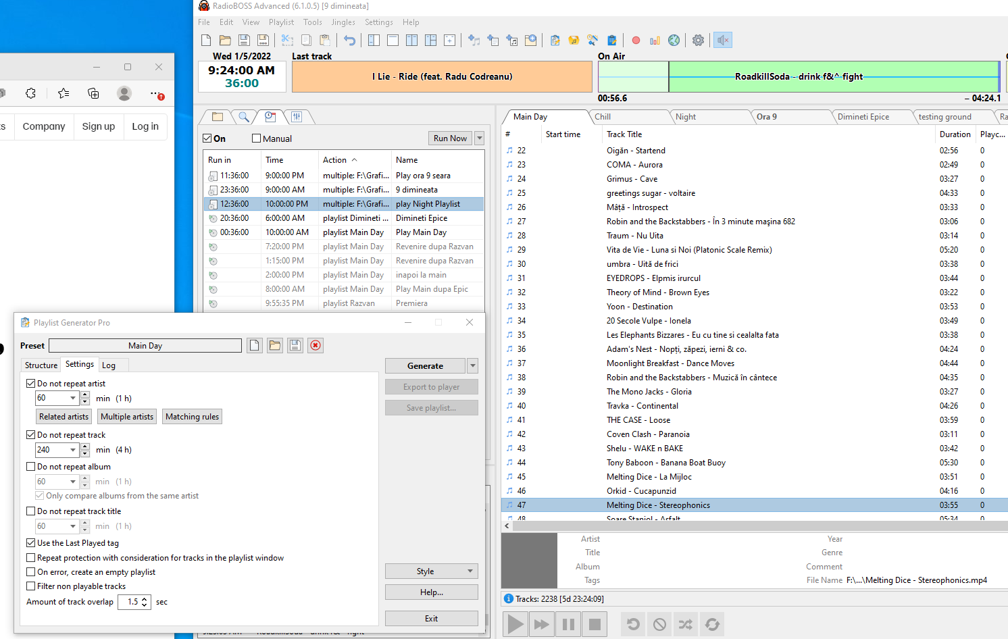Viewport: 1008px width, 639px height.
Task: Uncheck Do not repeat artist
Action: point(31,384)
